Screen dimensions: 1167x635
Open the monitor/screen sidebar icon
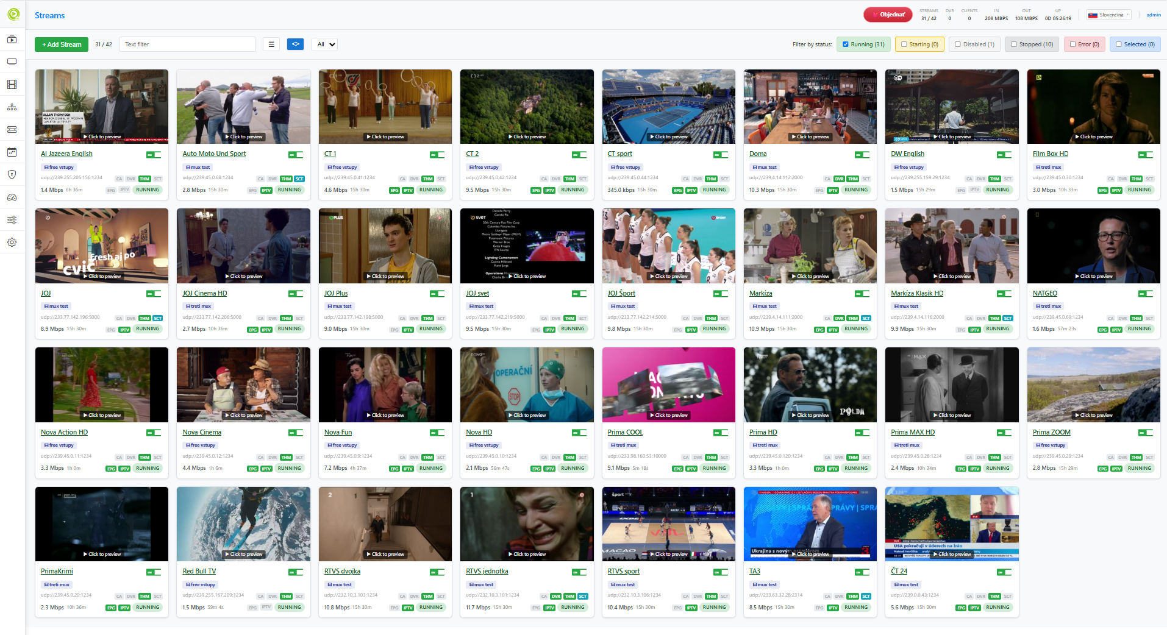pyautogui.click(x=12, y=62)
